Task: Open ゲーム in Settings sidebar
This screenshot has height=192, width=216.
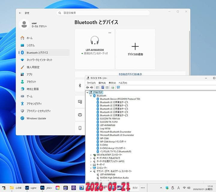Action: point(44,96)
